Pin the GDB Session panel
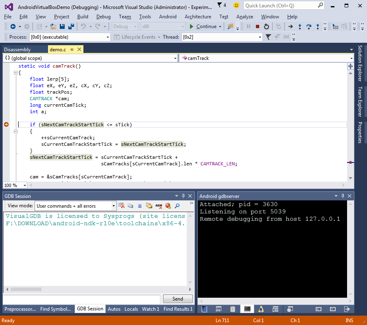Image resolution: width=367 pixels, height=325 pixels. (183, 196)
